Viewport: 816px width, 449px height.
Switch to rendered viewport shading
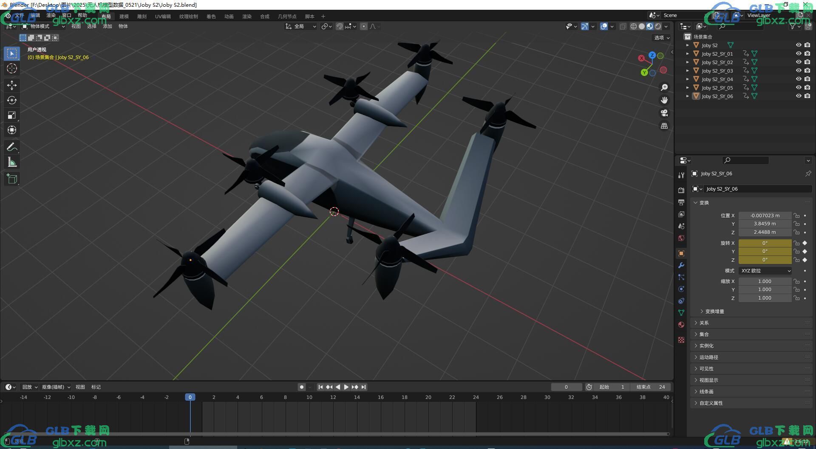658,26
